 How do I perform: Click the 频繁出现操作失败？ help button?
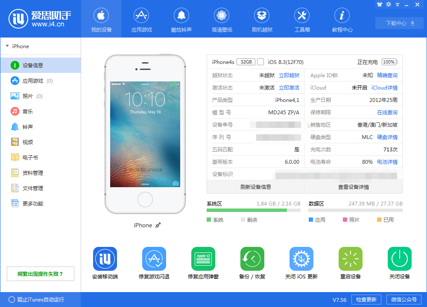click(41, 274)
